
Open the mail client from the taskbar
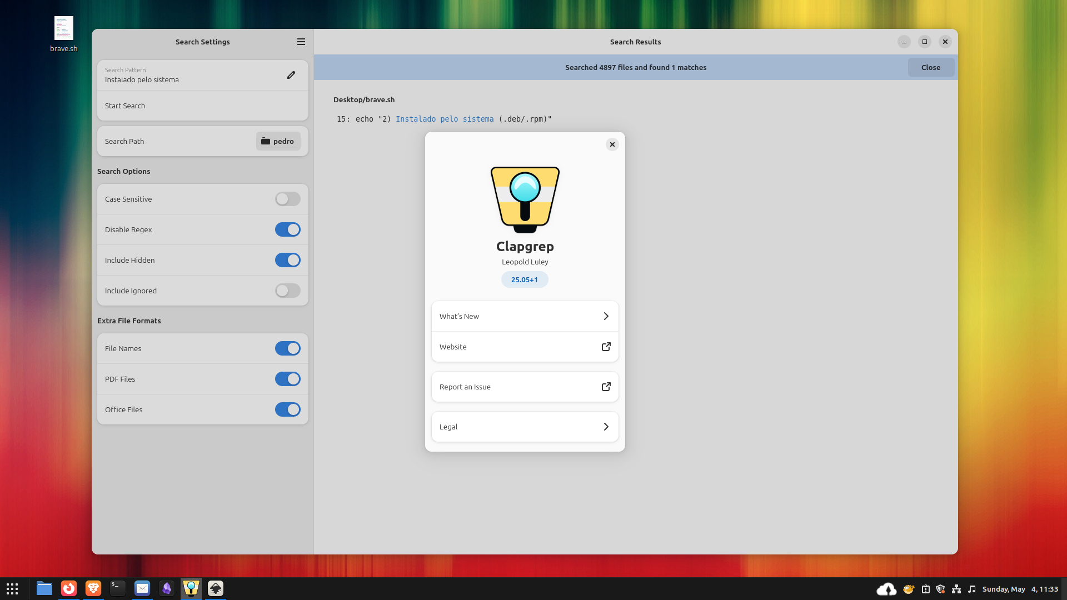142,588
